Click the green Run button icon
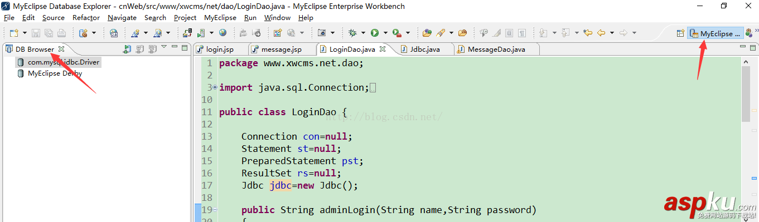 [375, 33]
